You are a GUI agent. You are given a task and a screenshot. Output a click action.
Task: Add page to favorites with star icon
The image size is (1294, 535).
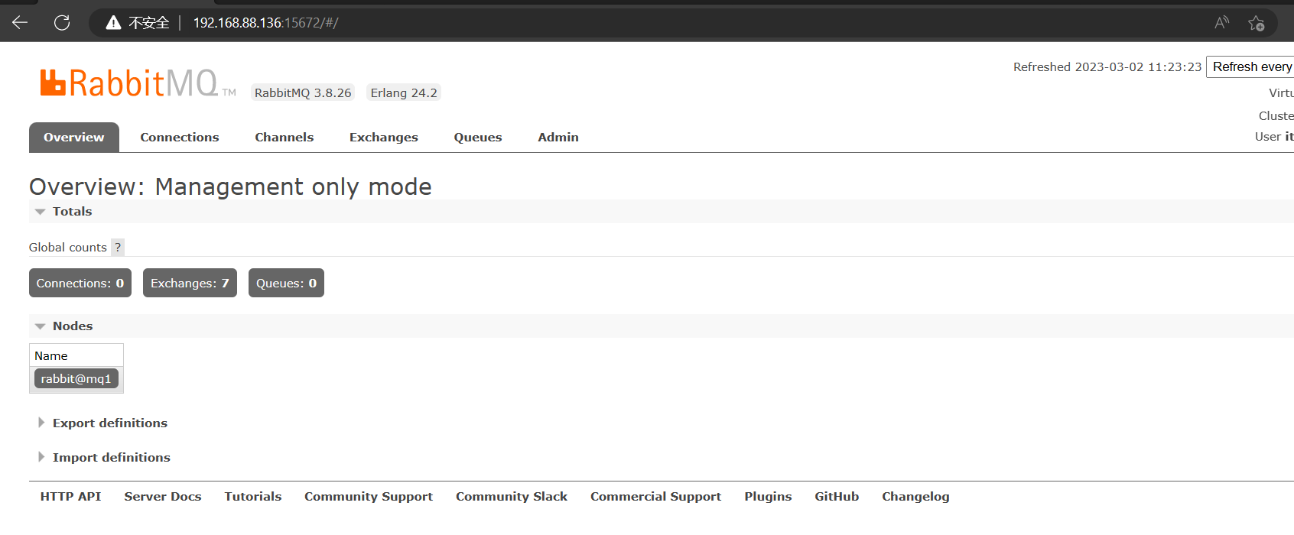[1256, 23]
